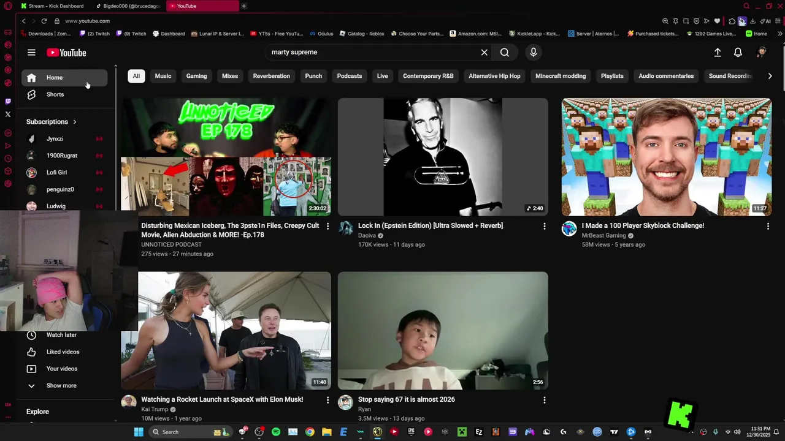This screenshot has height=441, width=785.
Task: Open the Twitch icon in Opera sidebar
Action: coord(8,102)
